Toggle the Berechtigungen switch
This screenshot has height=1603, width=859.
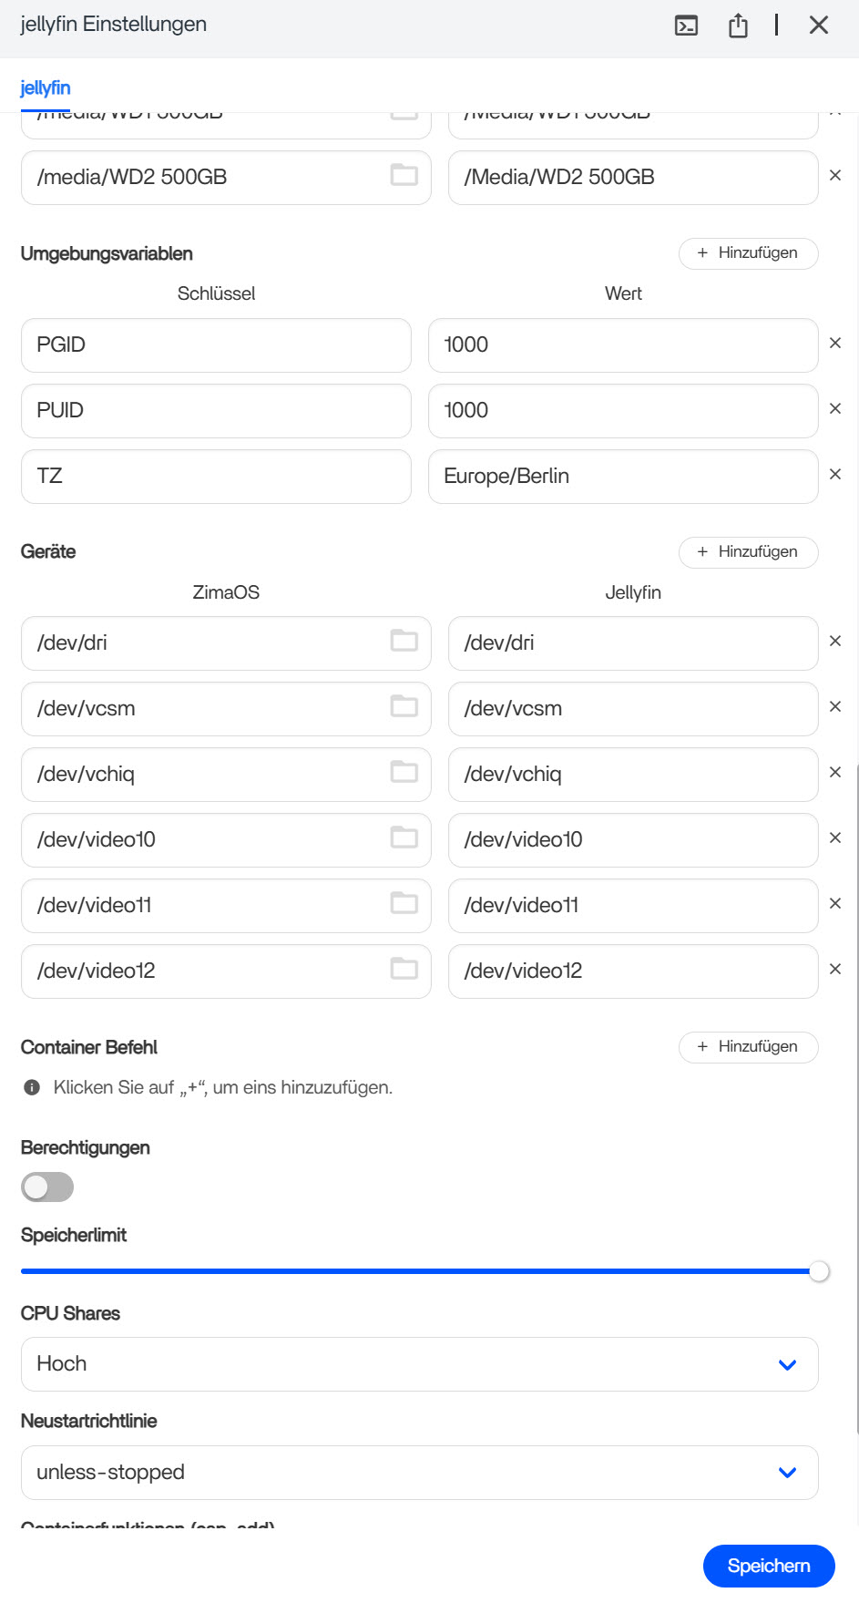(x=47, y=1187)
